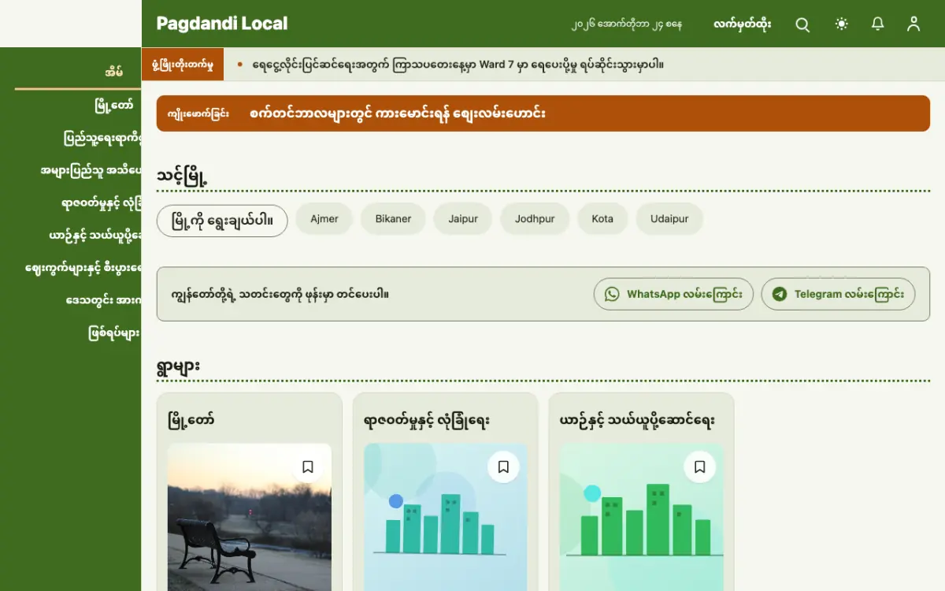Click the မြို့တော် card heading
945x591 pixels.
tap(191, 421)
